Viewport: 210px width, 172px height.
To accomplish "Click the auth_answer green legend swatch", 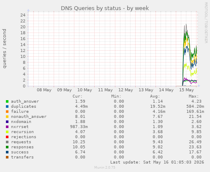I will pos(7,101).
